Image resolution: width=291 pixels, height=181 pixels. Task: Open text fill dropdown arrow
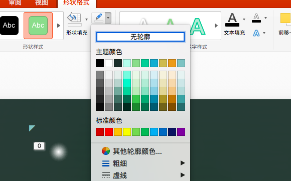244,19
